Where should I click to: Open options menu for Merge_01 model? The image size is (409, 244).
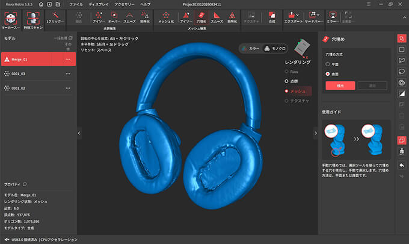pos(68,59)
